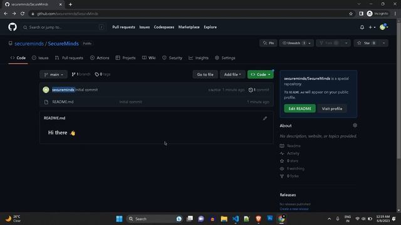Open the Readme link in About
Image resolution: width=401 pixels, height=225 pixels.
click(290, 146)
